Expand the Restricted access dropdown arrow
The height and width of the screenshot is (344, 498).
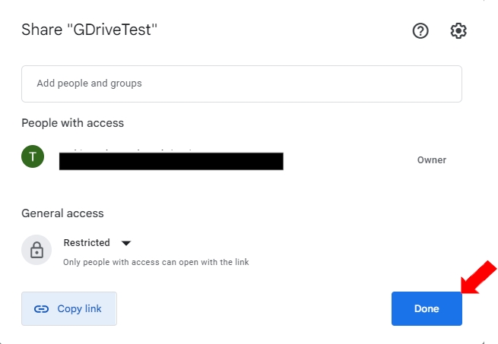pos(126,243)
